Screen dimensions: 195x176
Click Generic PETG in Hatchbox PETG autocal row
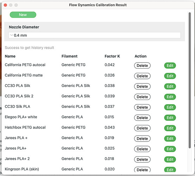click(x=73, y=127)
